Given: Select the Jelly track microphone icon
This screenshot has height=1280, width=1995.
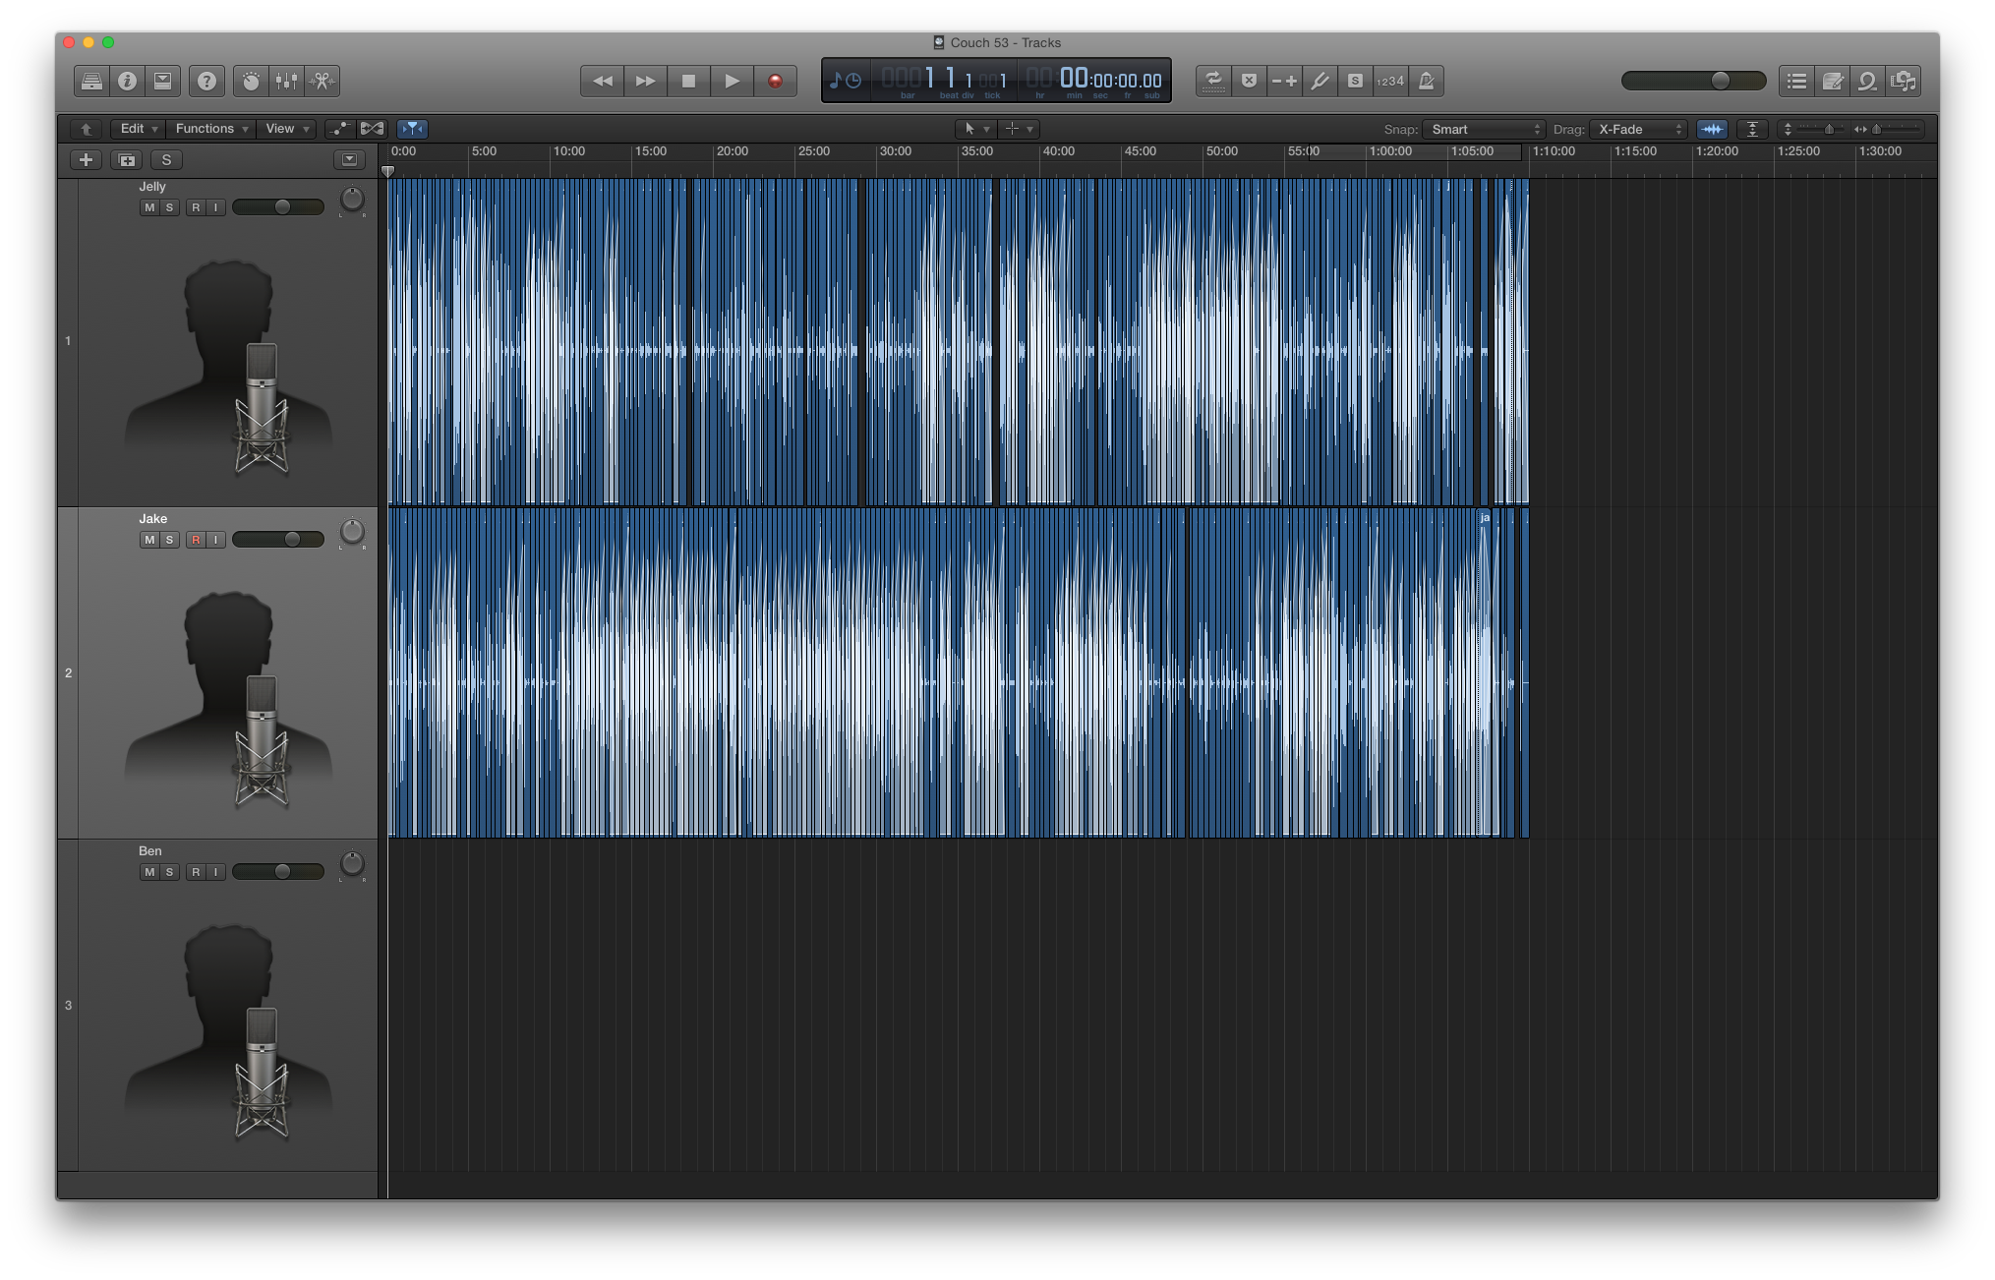Looking at the screenshot, I should (229, 368).
